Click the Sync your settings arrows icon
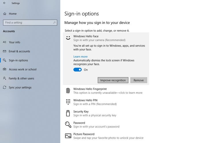 (x=5, y=87)
